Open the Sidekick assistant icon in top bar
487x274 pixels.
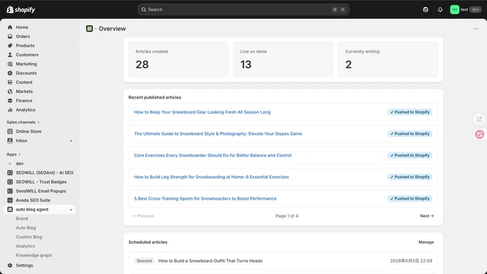tap(426, 10)
